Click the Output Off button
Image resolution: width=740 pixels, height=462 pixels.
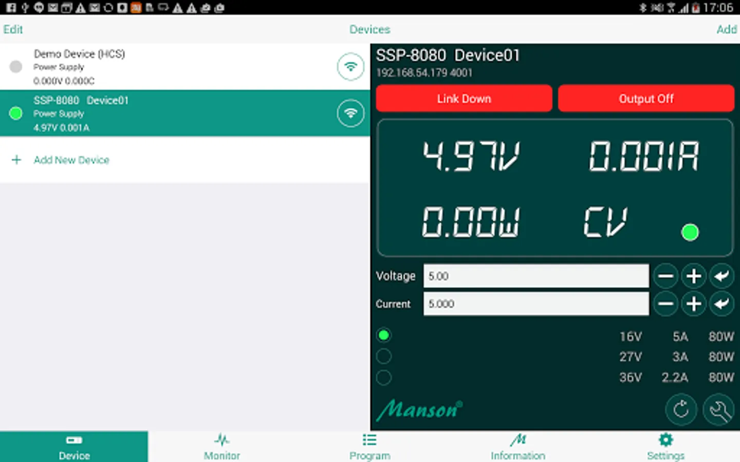(646, 99)
